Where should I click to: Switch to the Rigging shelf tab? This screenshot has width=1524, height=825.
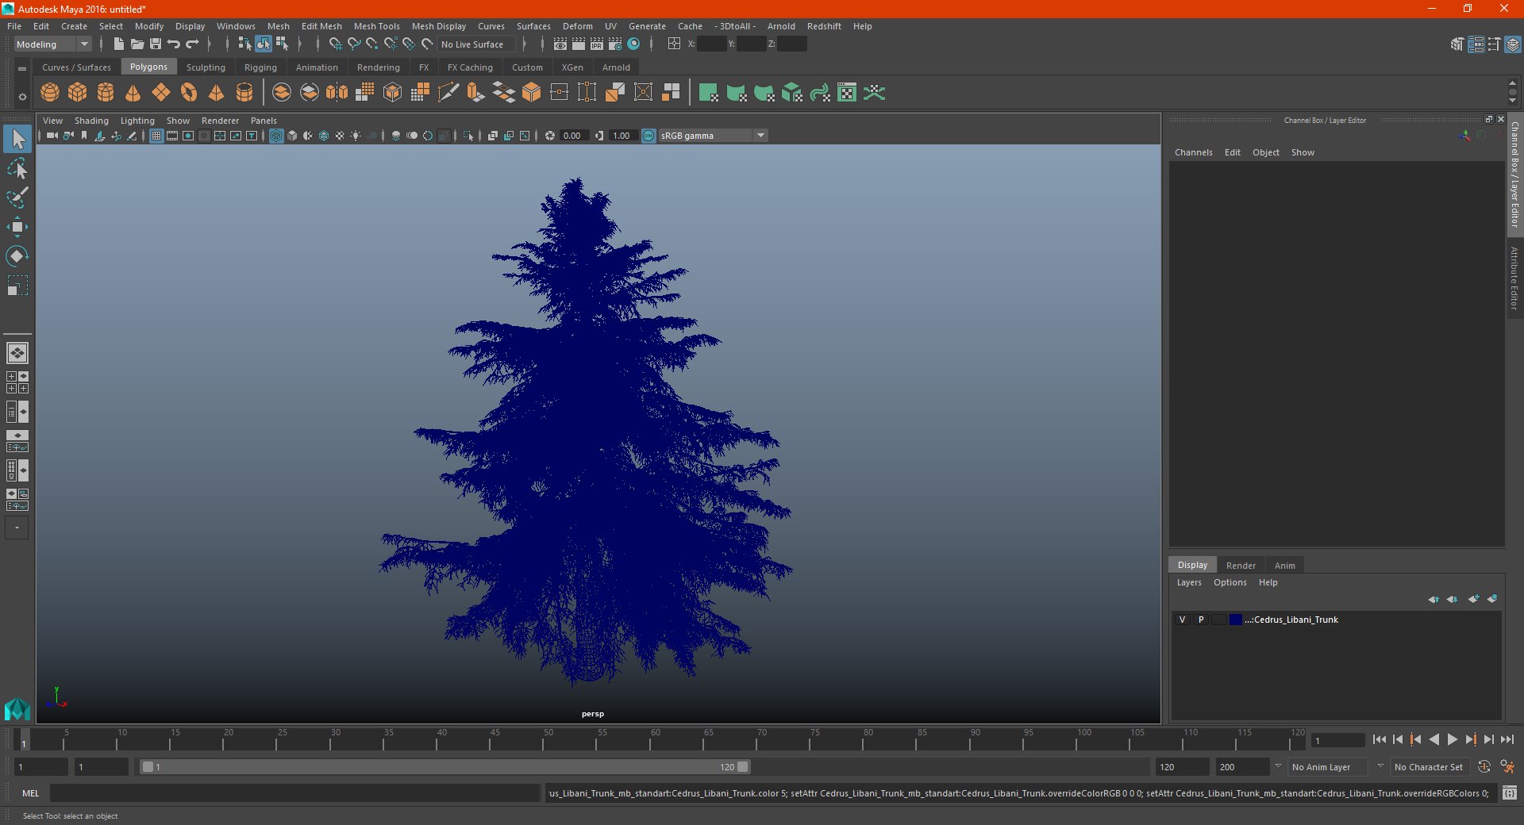[x=260, y=67]
